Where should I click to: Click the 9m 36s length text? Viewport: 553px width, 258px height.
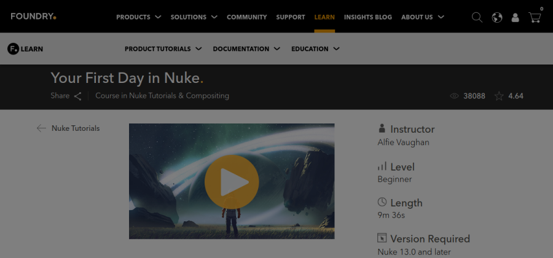391,215
